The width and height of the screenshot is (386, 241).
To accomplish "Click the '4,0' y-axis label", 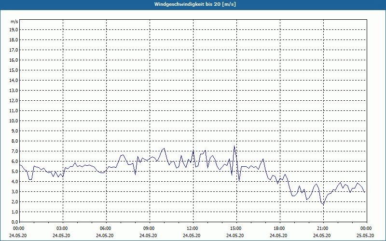I will (14, 182).
